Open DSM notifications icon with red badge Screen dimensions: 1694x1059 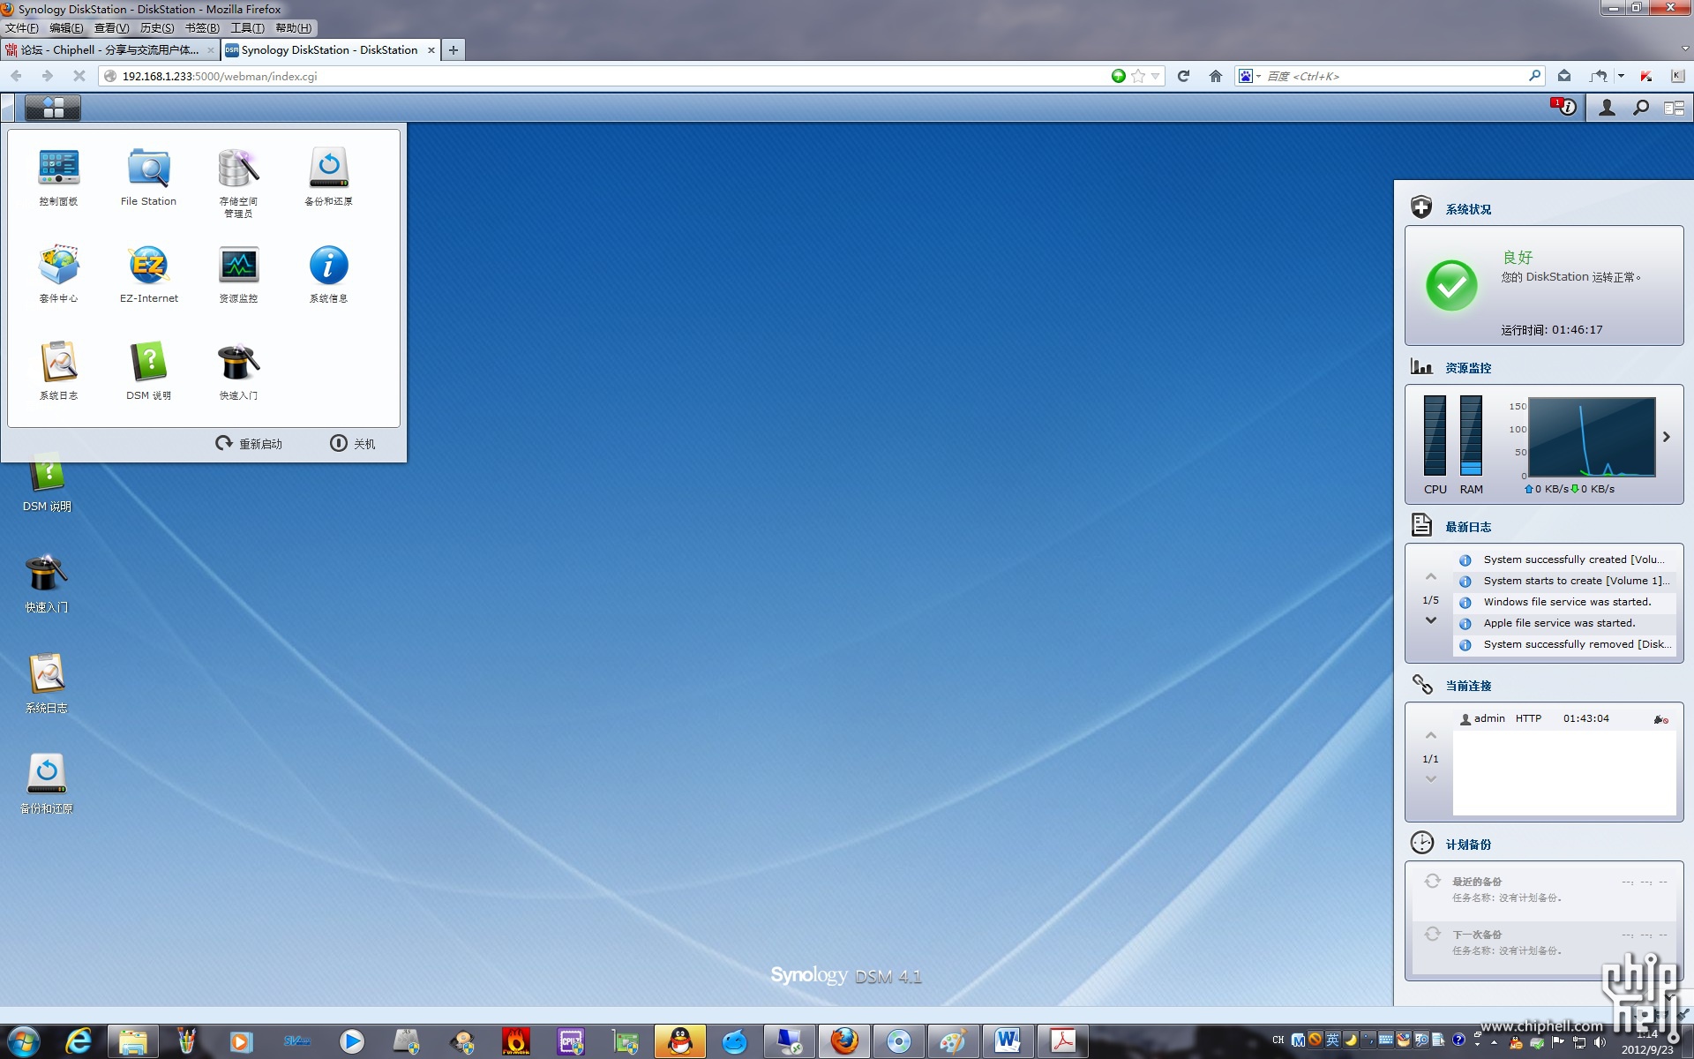pos(1563,107)
